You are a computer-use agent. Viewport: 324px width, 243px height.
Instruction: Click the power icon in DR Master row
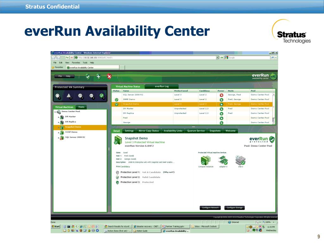(x=221, y=109)
